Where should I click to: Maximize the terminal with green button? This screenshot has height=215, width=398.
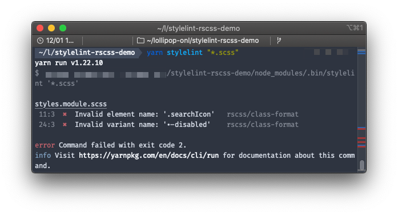point(63,28)
